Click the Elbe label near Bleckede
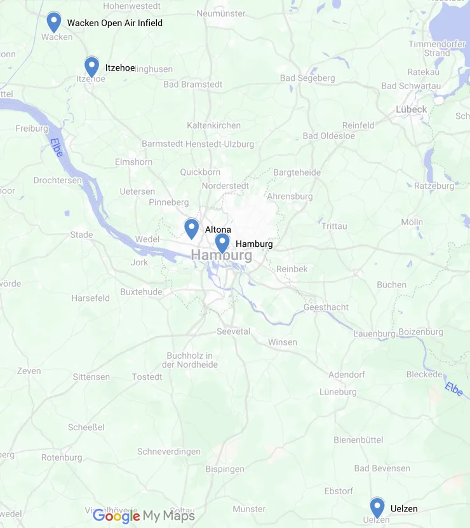The width and height of the screenshot is (470, 528). pyautogui.click(x=454, y=389)
